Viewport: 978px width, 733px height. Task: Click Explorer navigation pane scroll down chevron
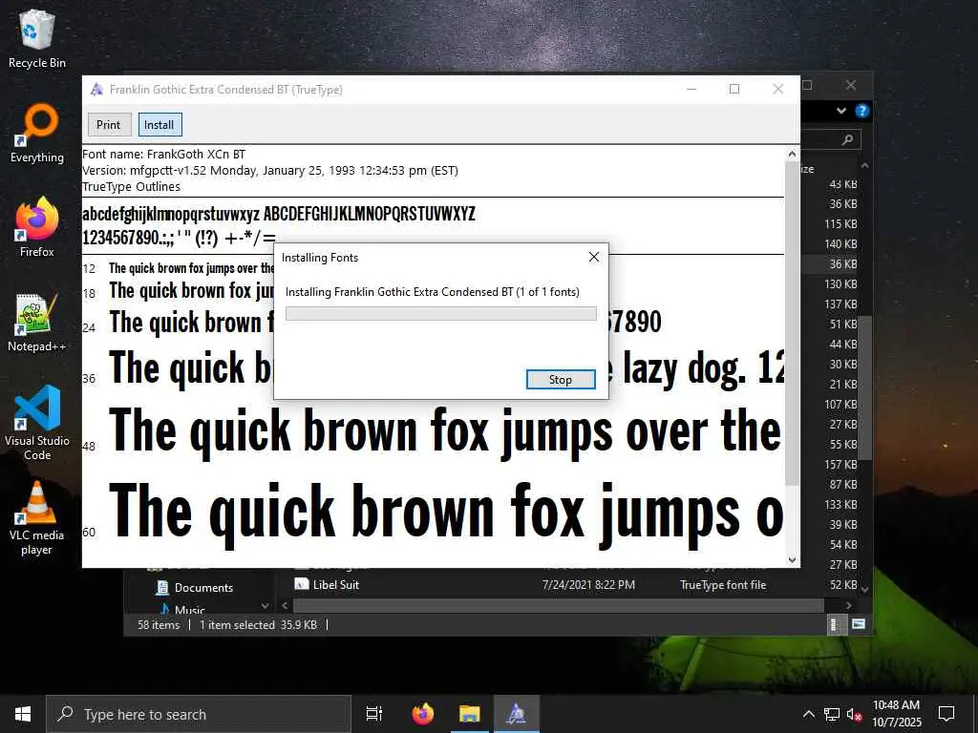point(266,606)
